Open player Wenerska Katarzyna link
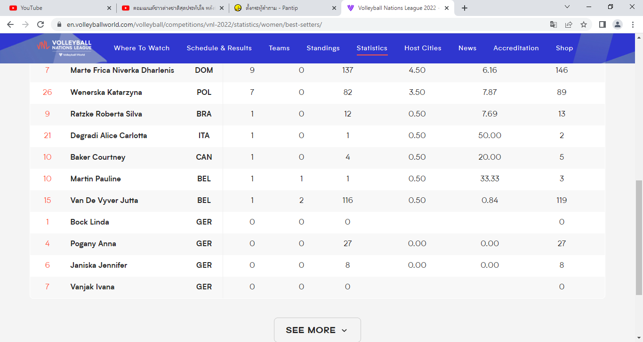643x342 pixels. [106, 92]
